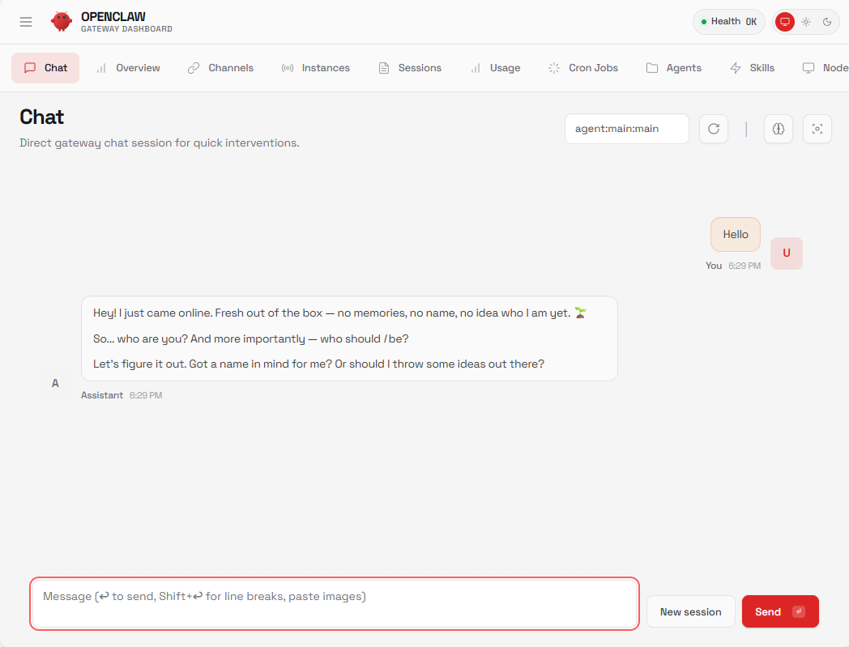Select the Sessions tab
The image size is (849, 647).
[x=410, y=68]
